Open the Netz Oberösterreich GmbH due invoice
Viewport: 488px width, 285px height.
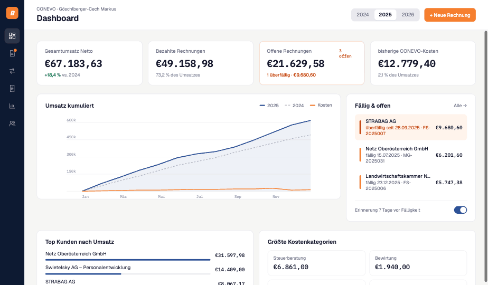pos(411,155)
